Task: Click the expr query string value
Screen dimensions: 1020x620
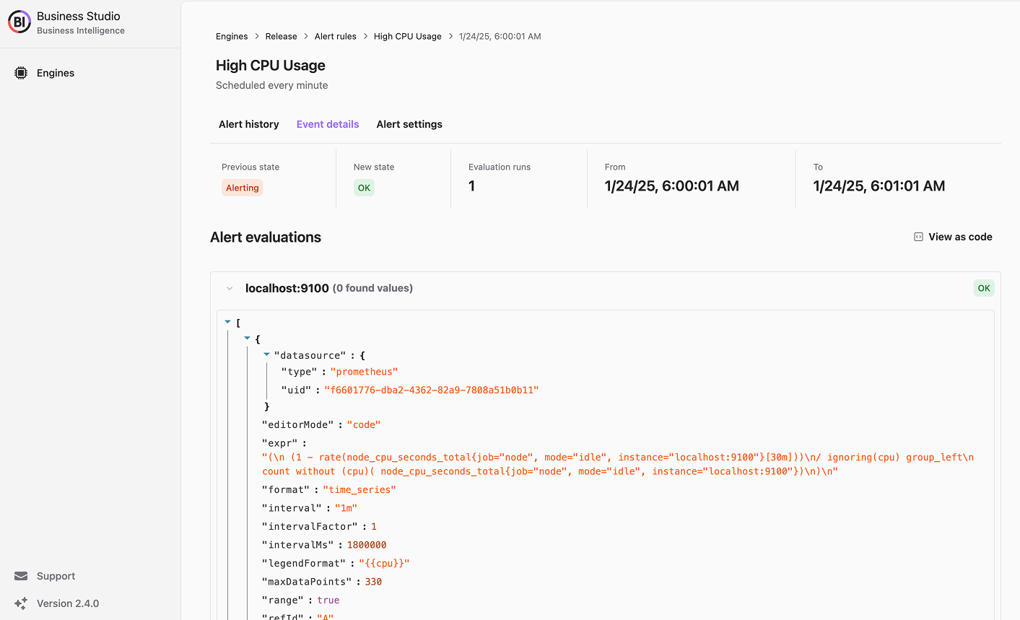Action: tap(618, 464)
